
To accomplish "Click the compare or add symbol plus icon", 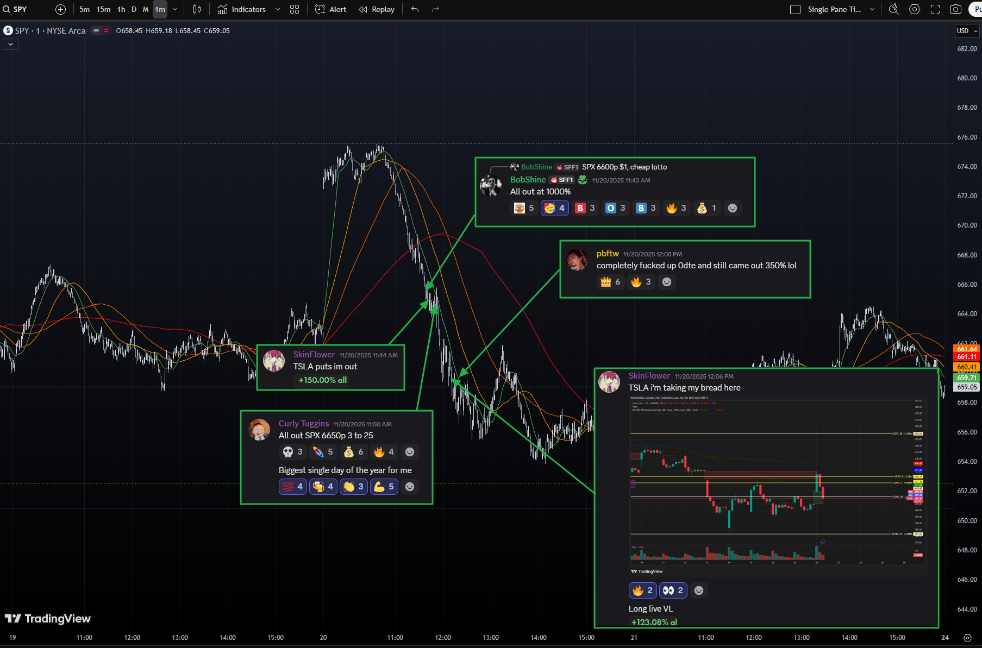I will [x=61, y=9].
